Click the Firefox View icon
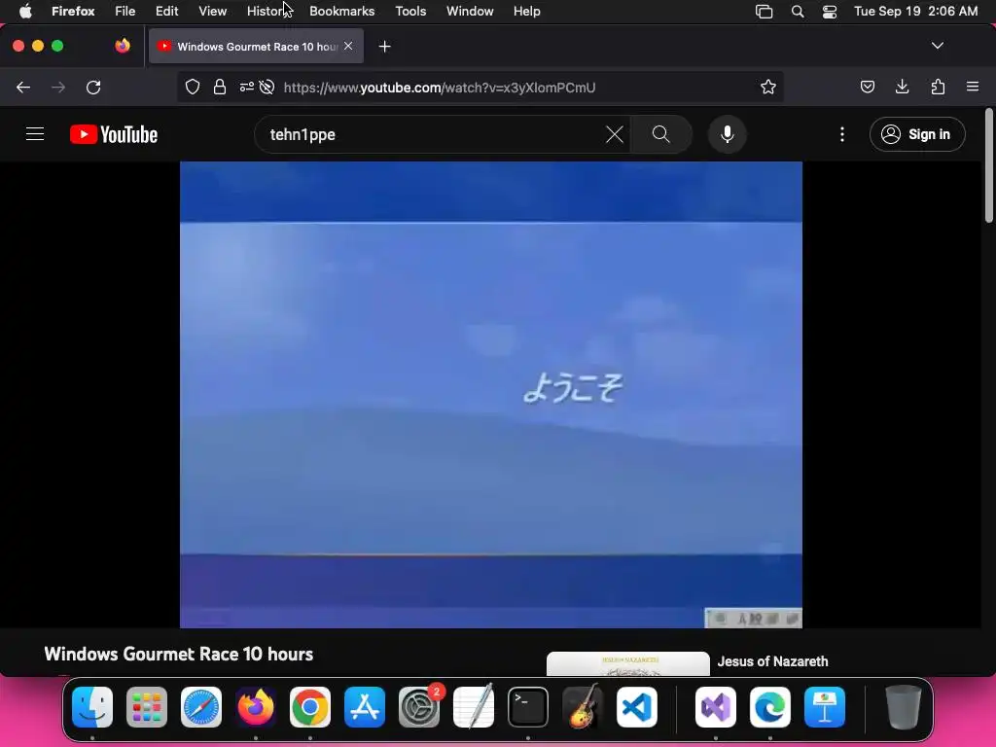The image size is (996, 747). click(x=123, y=46)
